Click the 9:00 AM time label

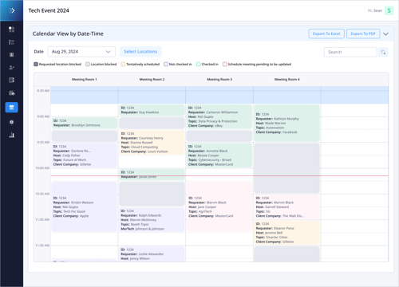(43, 116)
